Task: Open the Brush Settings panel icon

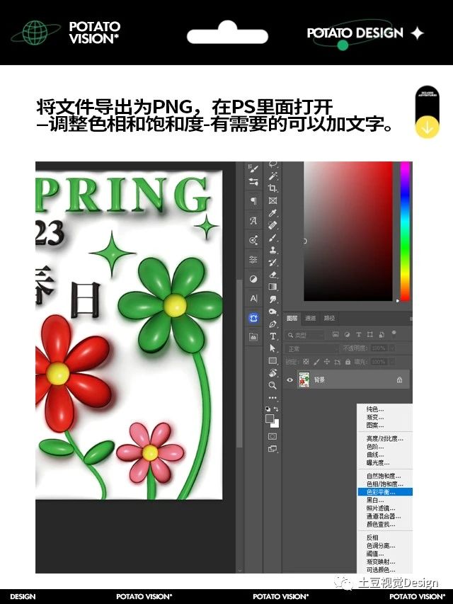Action: click(253, 168)
